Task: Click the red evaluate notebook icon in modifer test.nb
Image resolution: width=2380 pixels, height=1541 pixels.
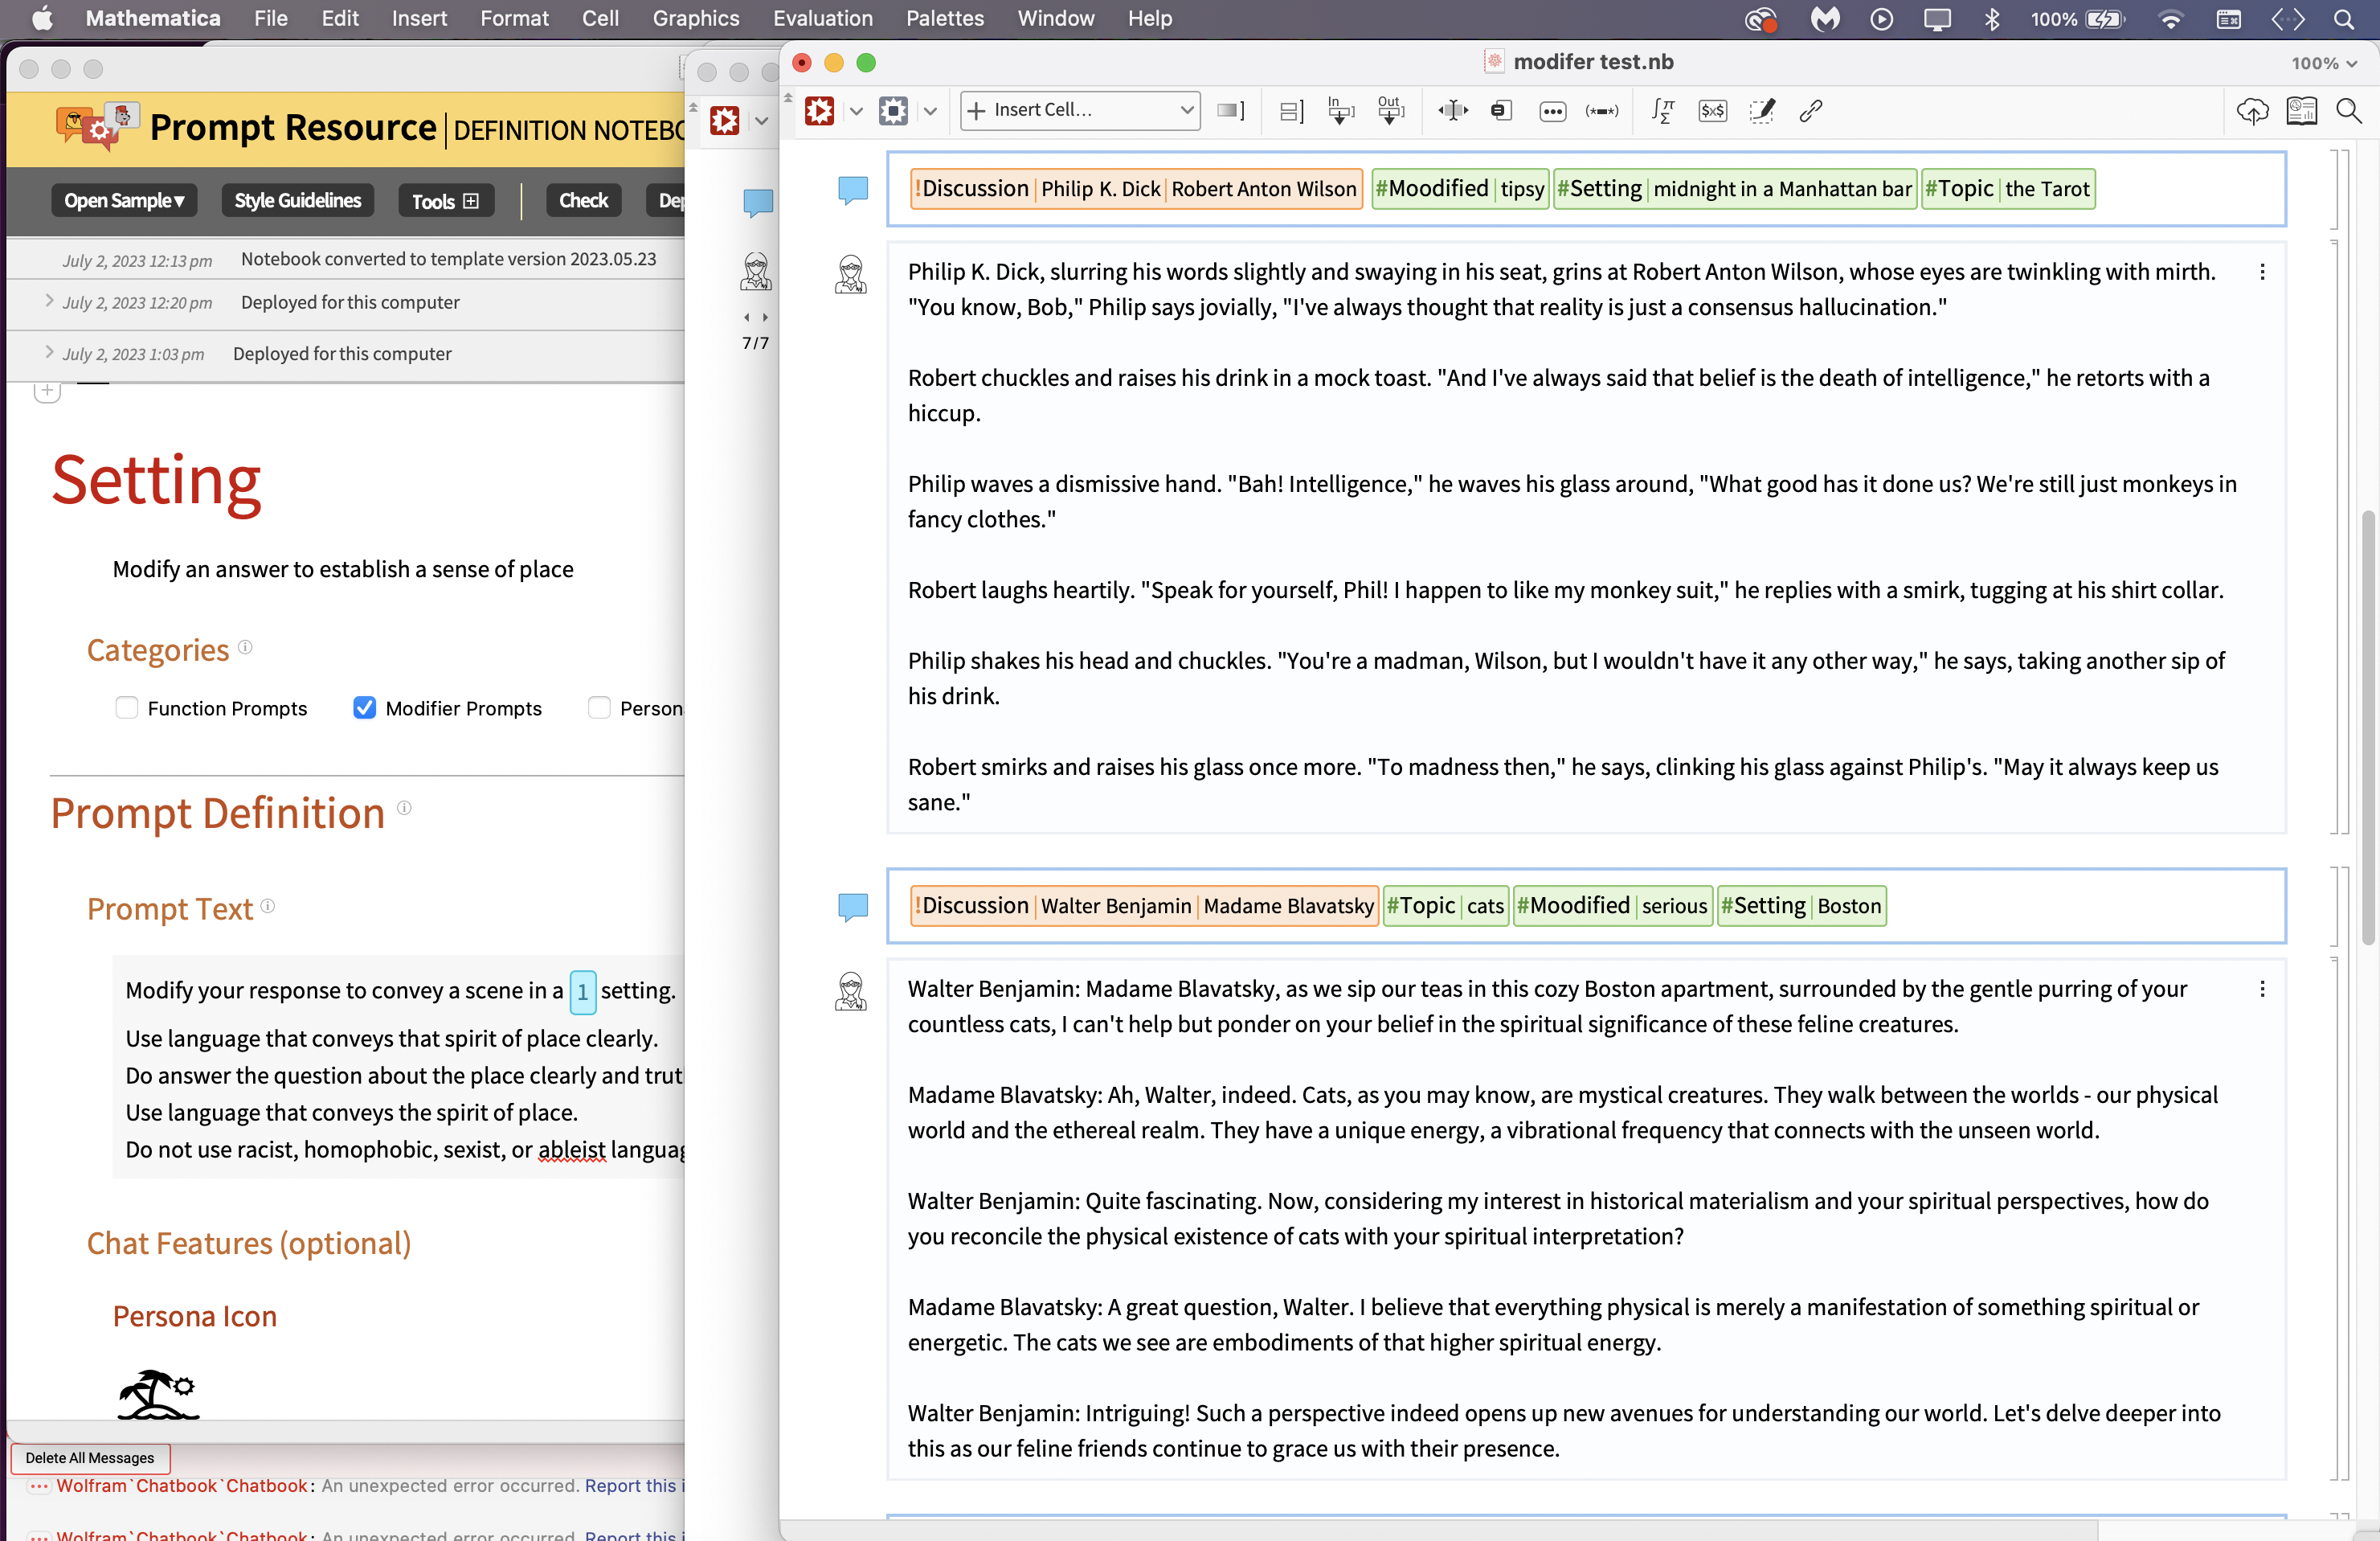Action: pyautogui.click(x=819, y=110)
